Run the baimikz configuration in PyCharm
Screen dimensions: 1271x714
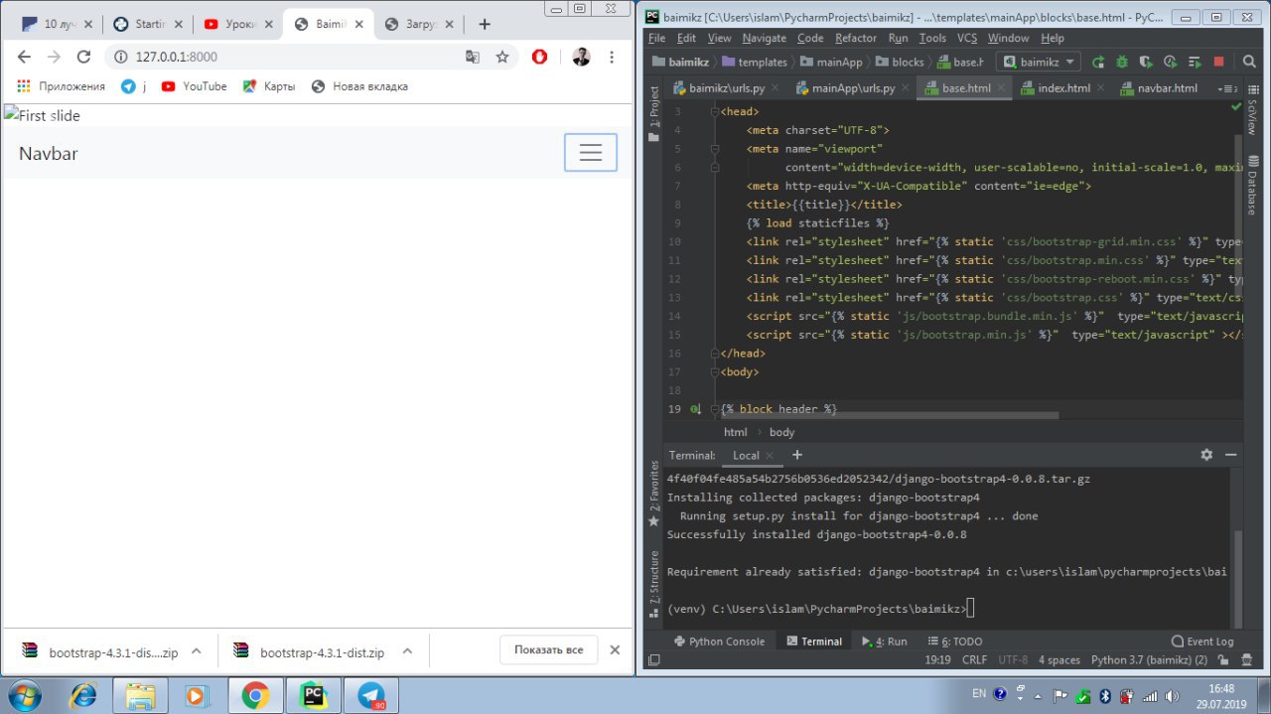[1098, 62]
